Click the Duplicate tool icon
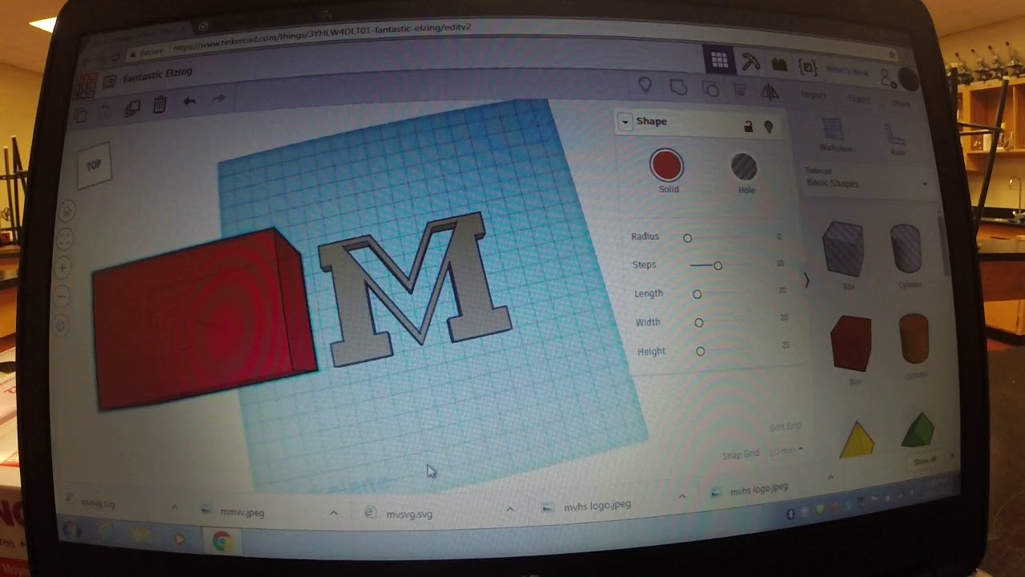This screenshot has width=1025, height=577. [133, 108]
